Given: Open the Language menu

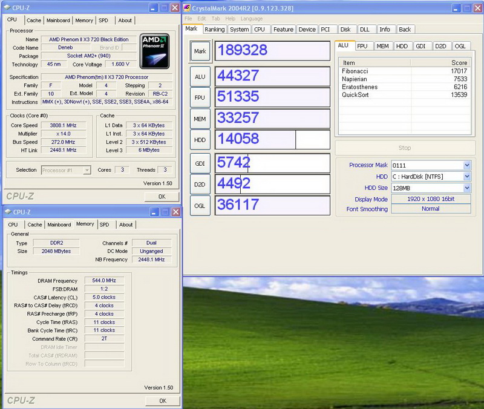Looking at the screenshot, I should [252, 19].
